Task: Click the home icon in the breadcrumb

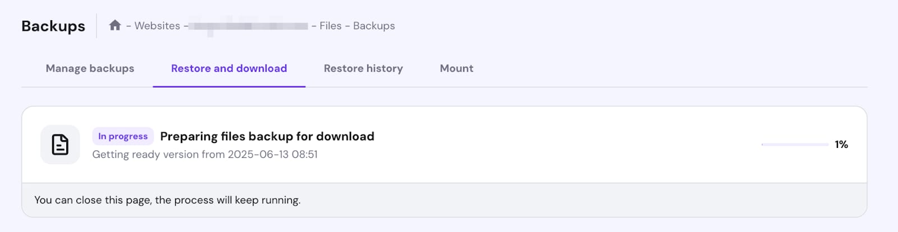Action: [x=115, y=25]
